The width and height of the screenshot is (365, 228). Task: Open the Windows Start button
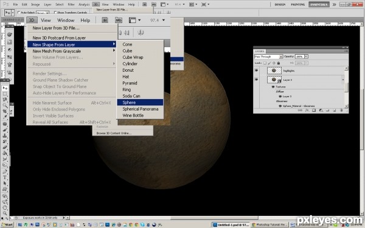7,225
